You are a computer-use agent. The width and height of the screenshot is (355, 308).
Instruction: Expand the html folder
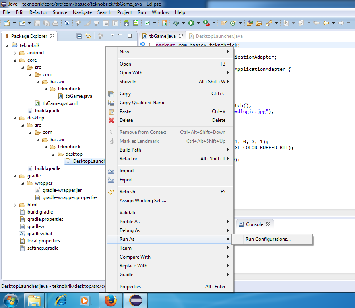tap(15, 205)
